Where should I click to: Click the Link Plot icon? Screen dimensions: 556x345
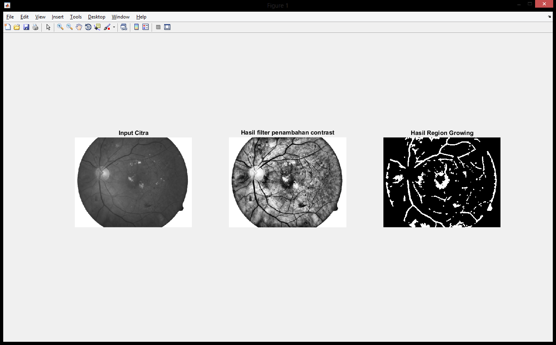point(124,27)
